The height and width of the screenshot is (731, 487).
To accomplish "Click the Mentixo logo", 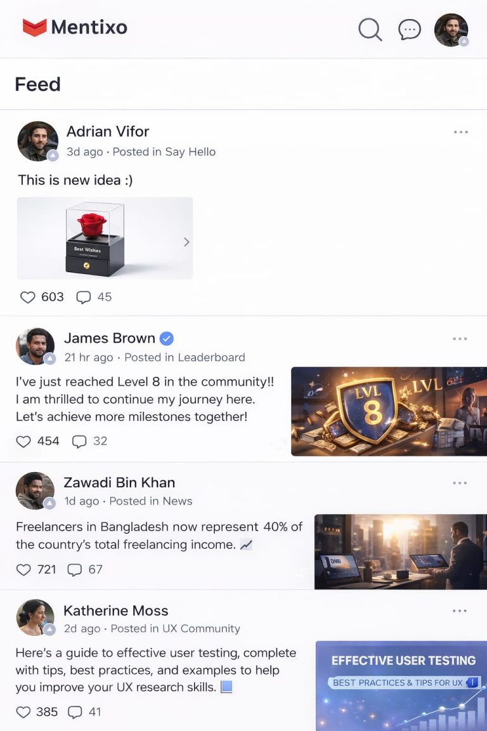I will 75,27.
